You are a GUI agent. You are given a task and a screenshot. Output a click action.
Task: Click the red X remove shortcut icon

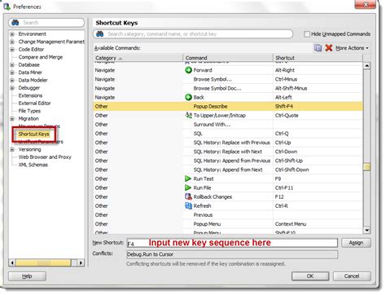coord(329,48)
